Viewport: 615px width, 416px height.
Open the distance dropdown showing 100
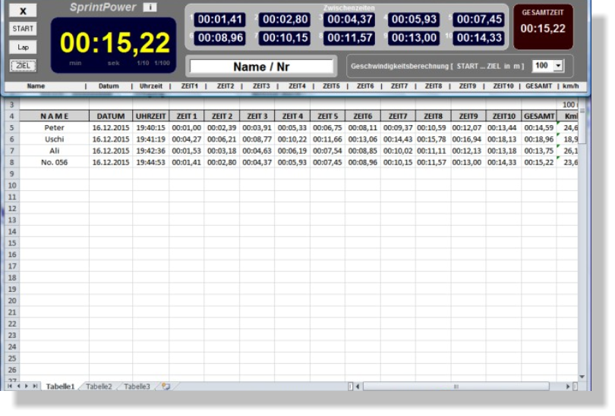point(560,67)
